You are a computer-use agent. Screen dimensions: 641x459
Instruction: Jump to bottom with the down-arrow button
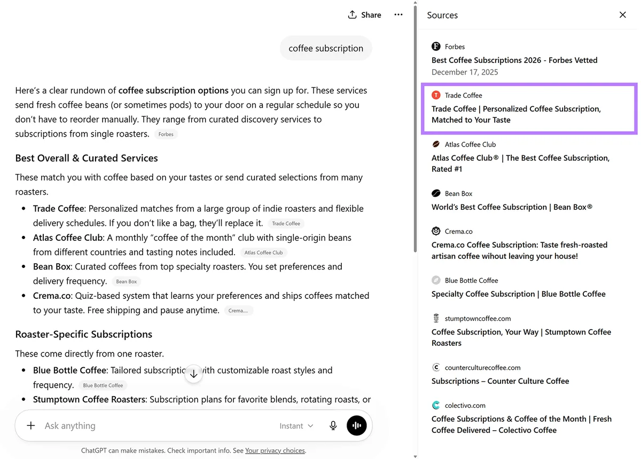194,374
